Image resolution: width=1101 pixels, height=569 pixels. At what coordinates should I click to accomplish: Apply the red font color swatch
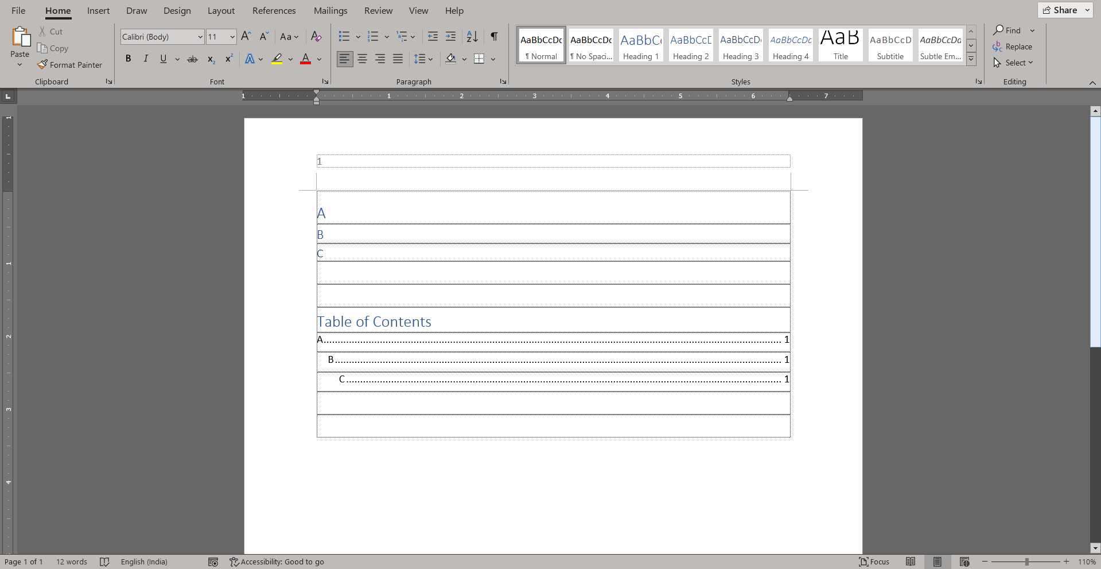pos(306,59)
